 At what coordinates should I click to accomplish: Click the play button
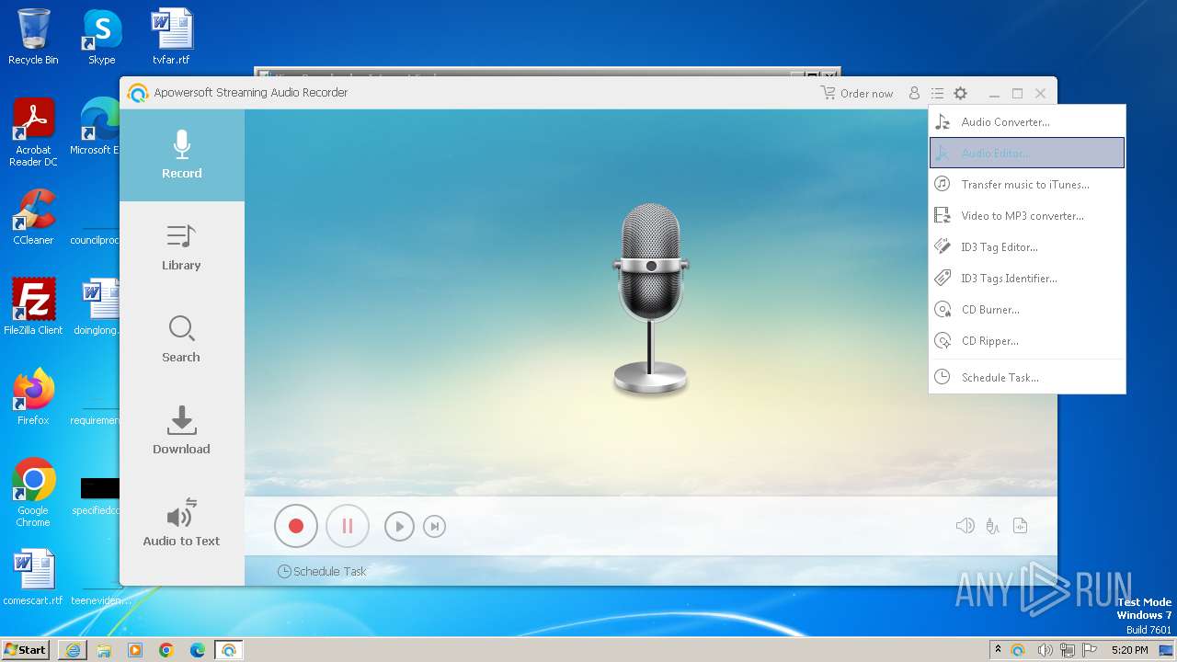pos(399,526)
